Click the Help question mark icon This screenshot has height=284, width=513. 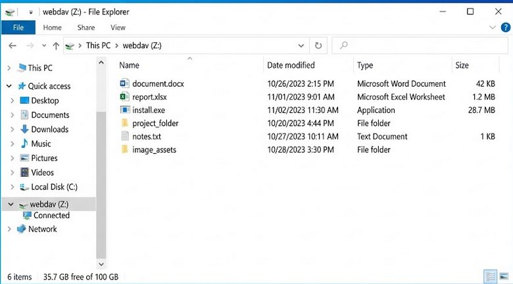505,28
